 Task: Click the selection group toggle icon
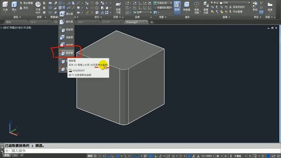[x=261, y=12]
